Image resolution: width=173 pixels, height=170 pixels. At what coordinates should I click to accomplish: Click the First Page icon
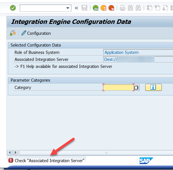point(149,8)
